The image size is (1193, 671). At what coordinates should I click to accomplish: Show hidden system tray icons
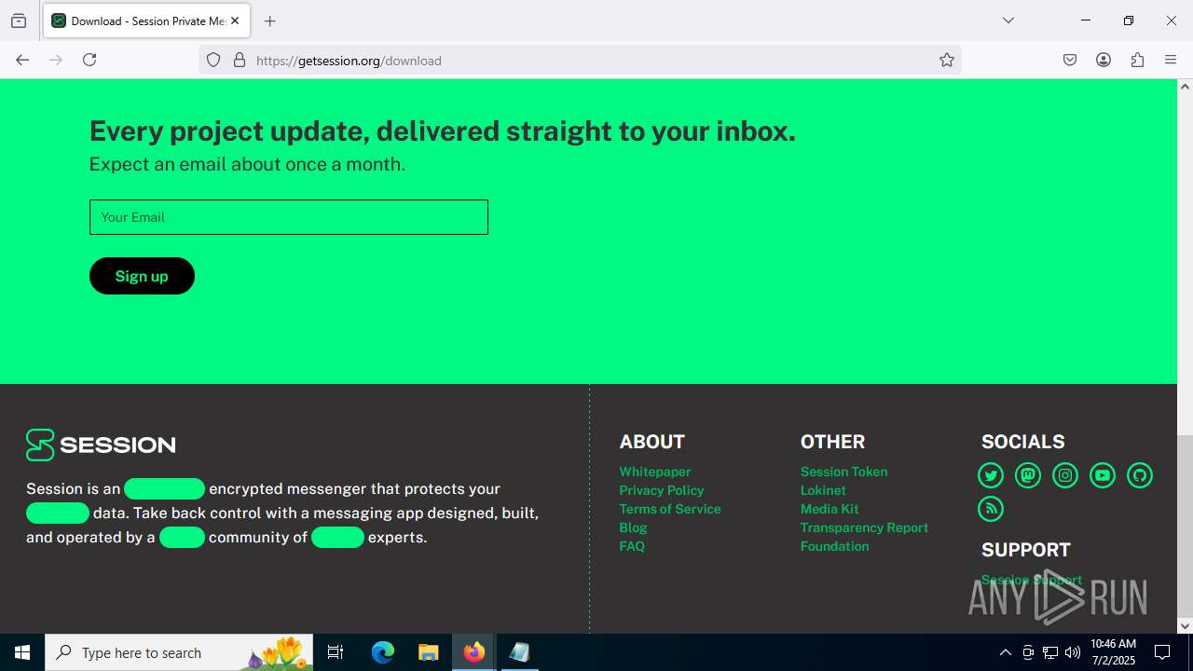click(x=1005, y=652)
